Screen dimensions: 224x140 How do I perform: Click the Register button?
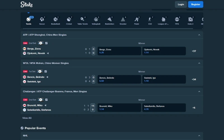click(x=195, y=4)
